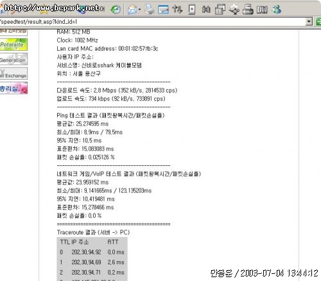Click the '9.141665ms / 123.135203ms' line
This screenshot has height=281, width=321.
click(104, 191)
